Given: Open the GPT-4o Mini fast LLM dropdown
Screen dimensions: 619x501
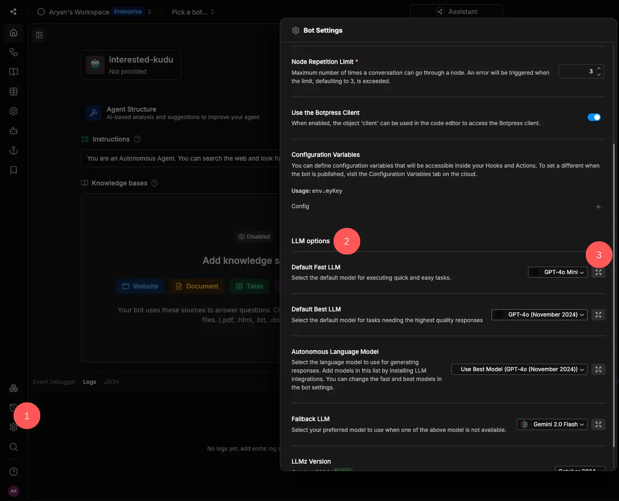Looking at the screenshot, I should [x=558, y=272].
